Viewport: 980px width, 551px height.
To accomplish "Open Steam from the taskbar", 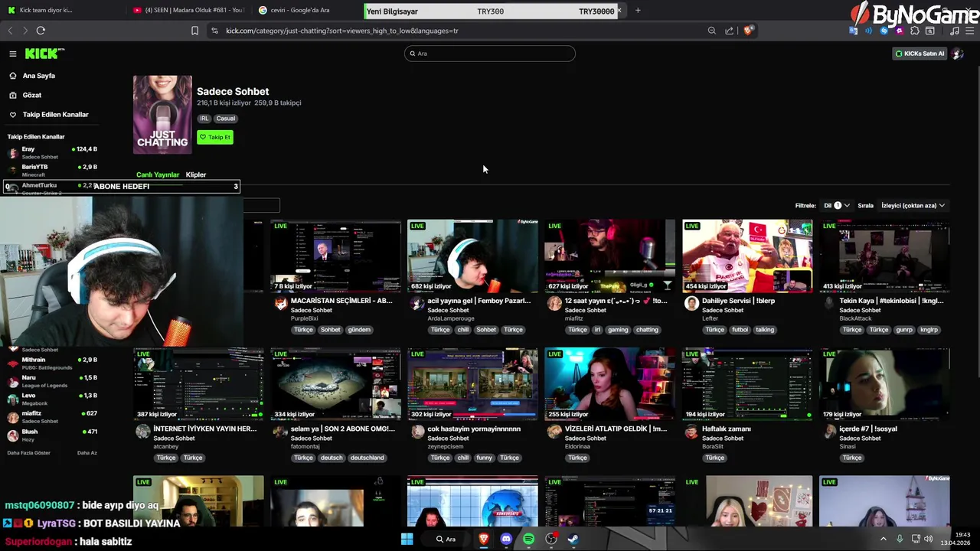I will (573, 539).
